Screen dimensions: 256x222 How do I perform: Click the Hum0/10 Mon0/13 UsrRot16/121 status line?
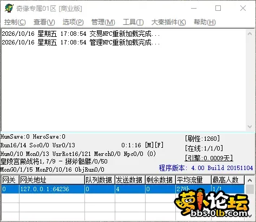tap(78, 154)
